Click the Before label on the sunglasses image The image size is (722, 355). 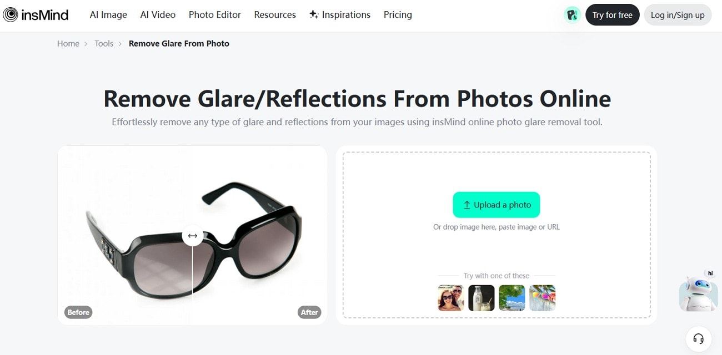point(78,312)
